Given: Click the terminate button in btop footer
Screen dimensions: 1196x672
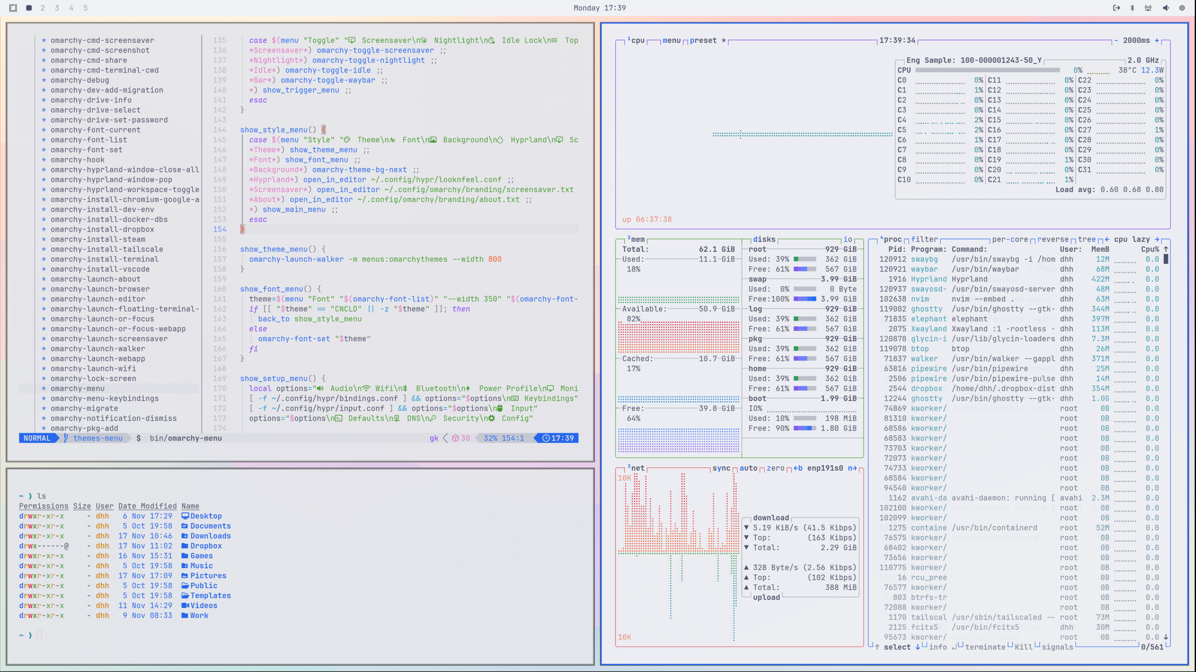Looking at the screenshot, I should click(984, 647).
